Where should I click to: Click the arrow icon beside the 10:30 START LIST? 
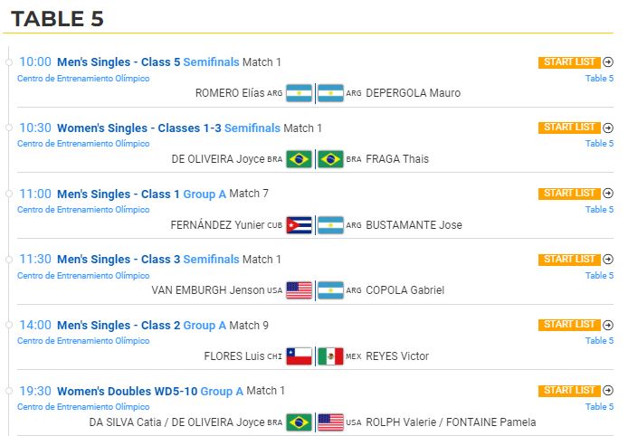(x=608, y=128)
